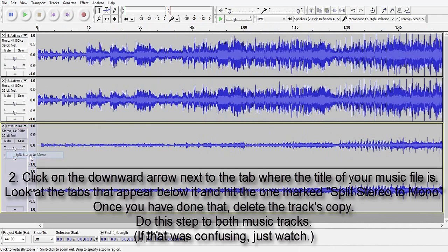The image size is (448, 252).
Task: Select the Length radio button
Action: 114,232
